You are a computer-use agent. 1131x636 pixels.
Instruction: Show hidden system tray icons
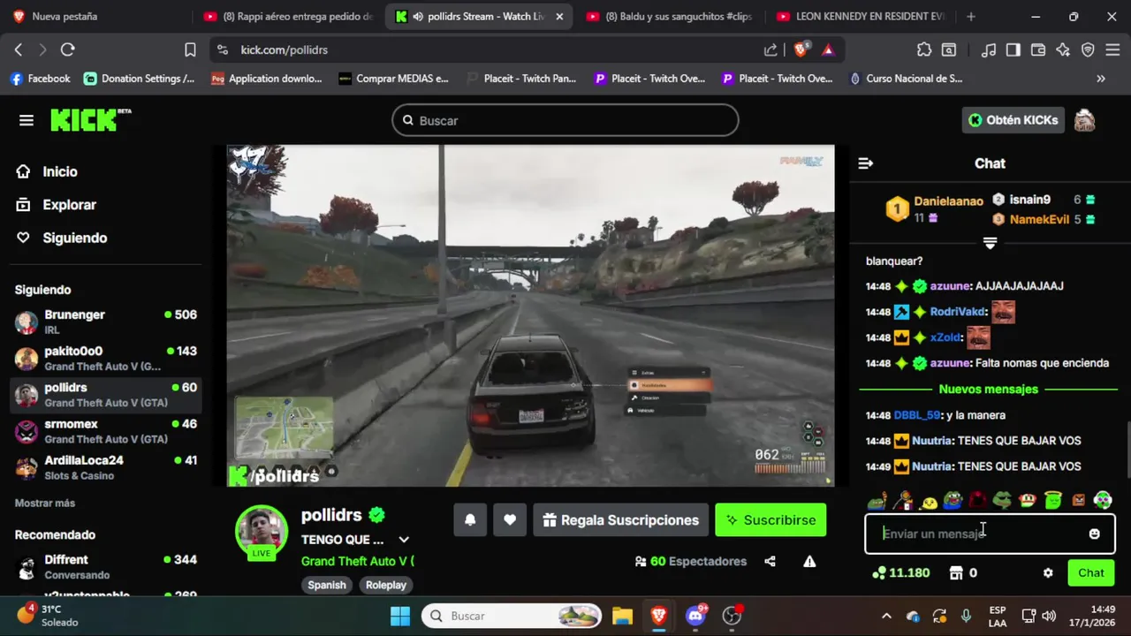pyautogui.click(x=887, y=617)
